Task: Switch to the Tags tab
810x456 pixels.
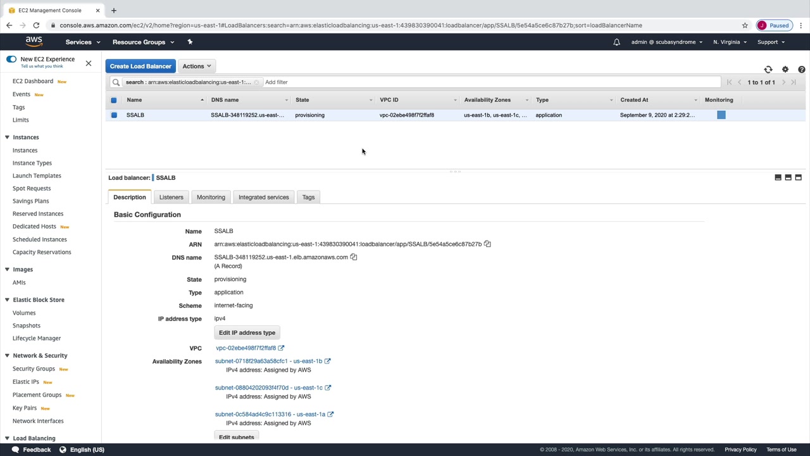Action: [308, 197]
